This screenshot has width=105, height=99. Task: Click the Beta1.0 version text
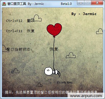tap(66, 4)
